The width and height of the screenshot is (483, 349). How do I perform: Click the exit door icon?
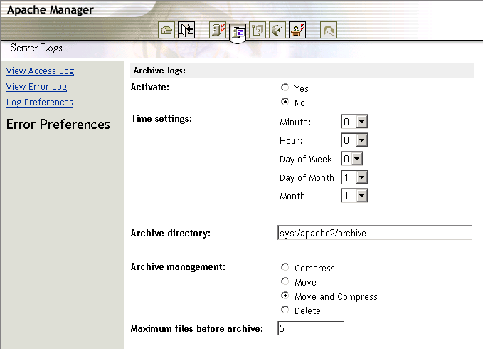coord(186,30)
